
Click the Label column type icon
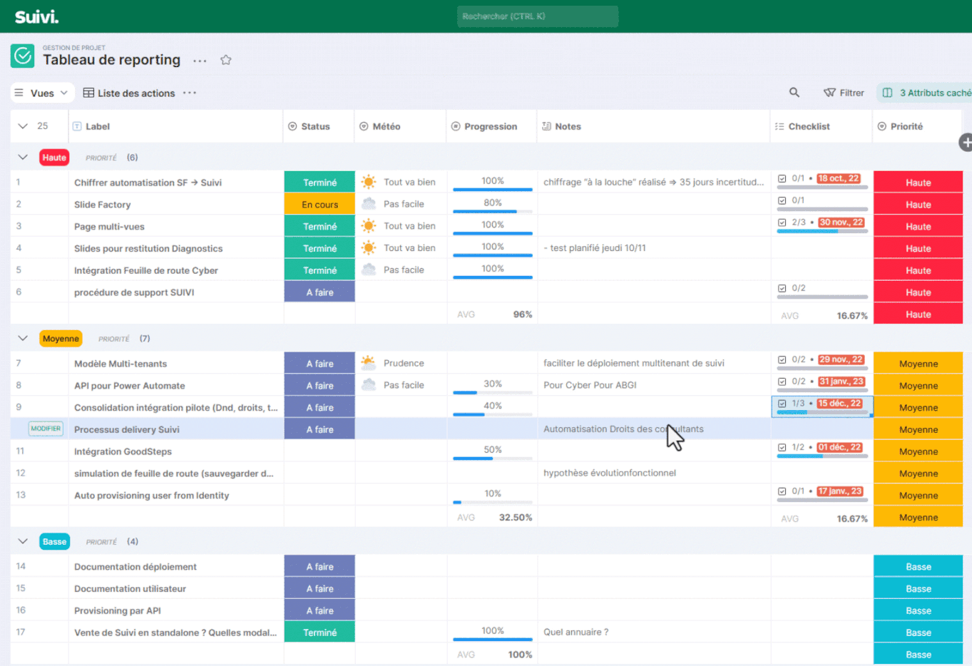click(x=77, y=126)
